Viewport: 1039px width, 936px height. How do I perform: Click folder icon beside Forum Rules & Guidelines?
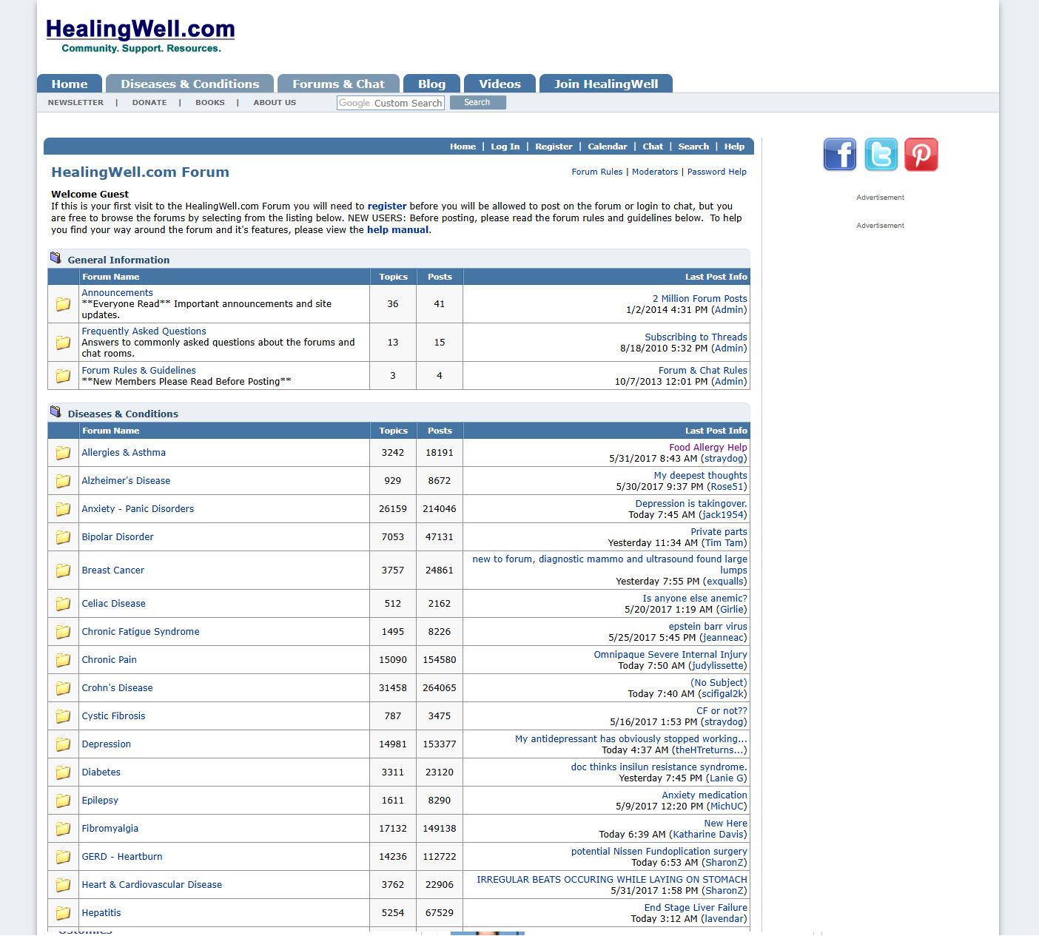coord(63,376)
